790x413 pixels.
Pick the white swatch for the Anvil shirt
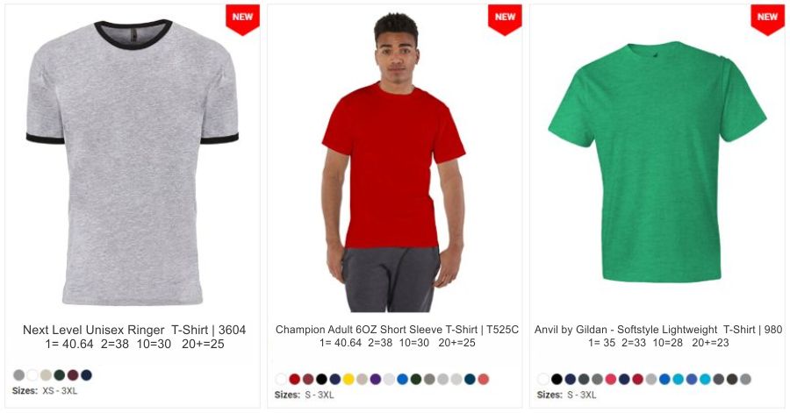click(x=543, y=380)
